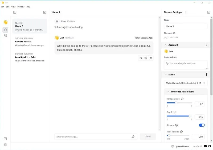Open Threads Settings three-dot menu
Screen dimensions: 213x150
186,12
